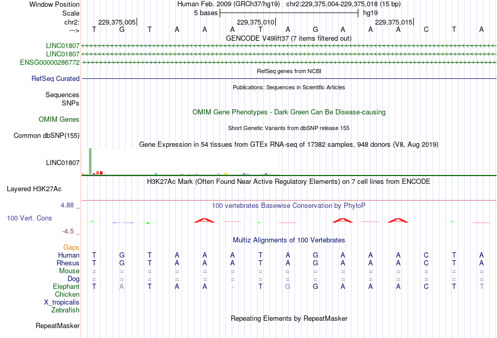The height and width of the screenshot is (338, 497).
Task: Click the LINC01807 label beside the GTEx bar chart
Action: tap(63, 162)
